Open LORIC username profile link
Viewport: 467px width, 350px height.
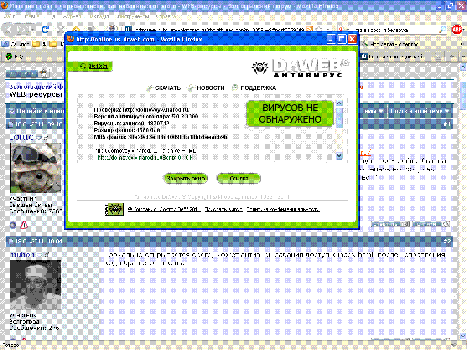point(21,138)
